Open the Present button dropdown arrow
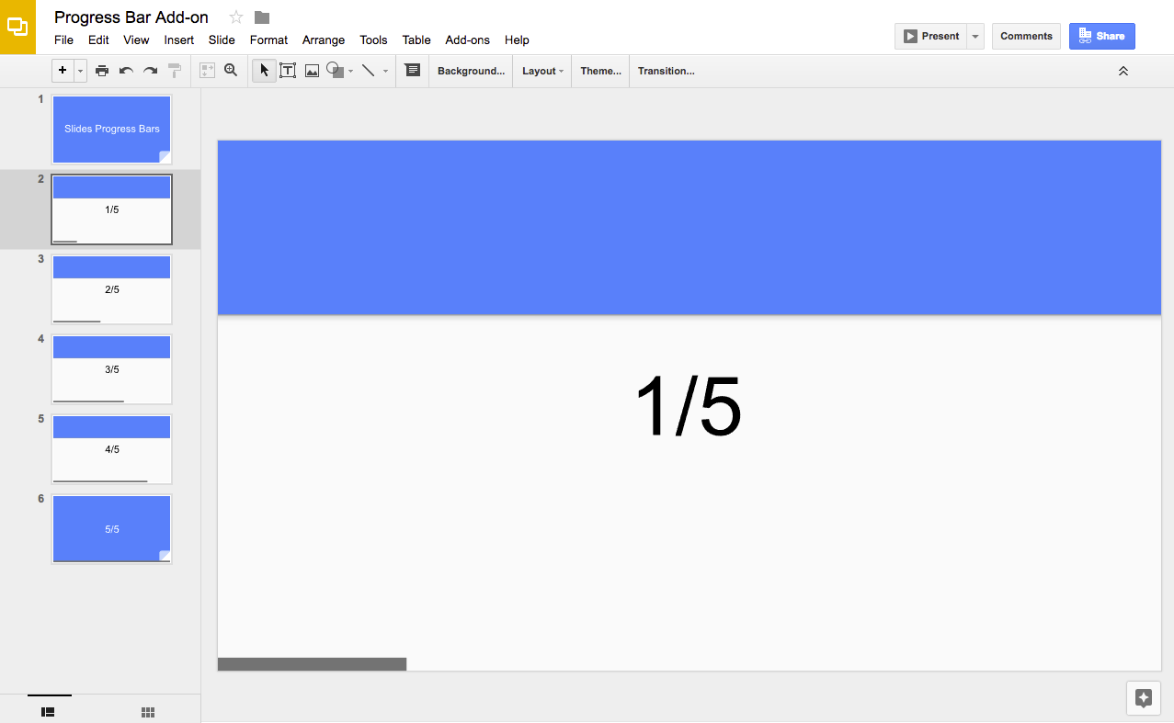 pos(975,35)
